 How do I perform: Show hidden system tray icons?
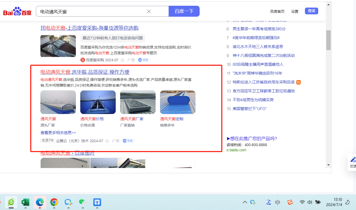point(245,202)
